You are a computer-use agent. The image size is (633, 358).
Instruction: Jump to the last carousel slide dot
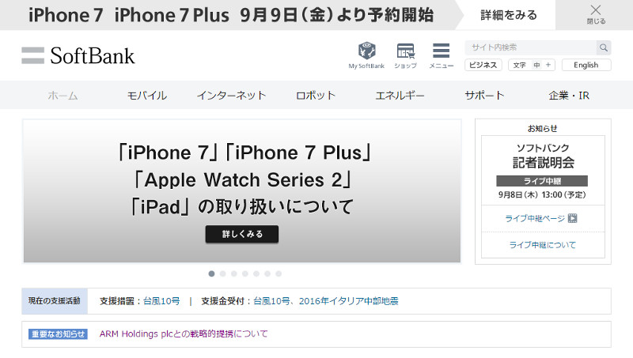279,273
